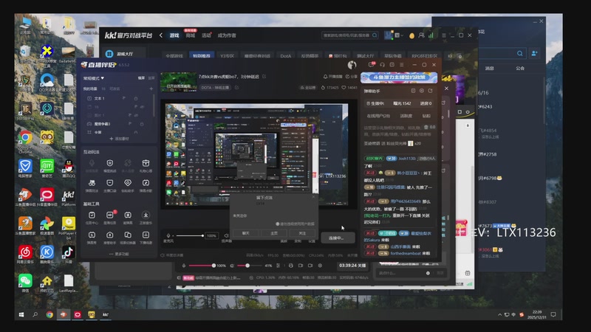Select the radio option in the popup dialog
591x332 pixels.
coord(278,224)
